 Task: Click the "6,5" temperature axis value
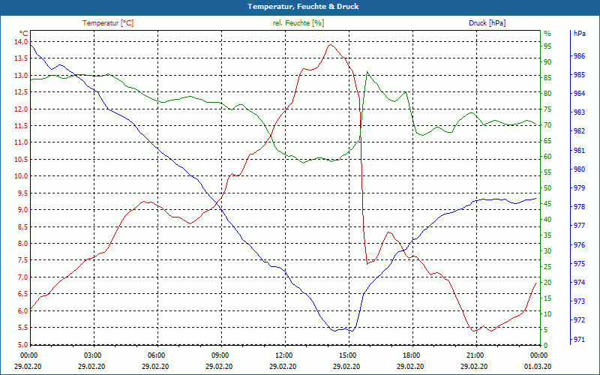click(23, 294)
